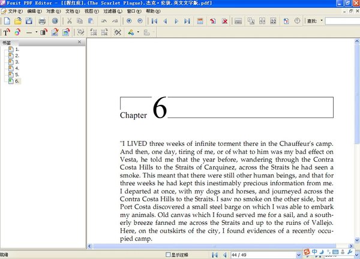This screenshot has width=360, height=259.
Task: Zoom in with the plus magnifier icon
Action: [x=129, y=21]
